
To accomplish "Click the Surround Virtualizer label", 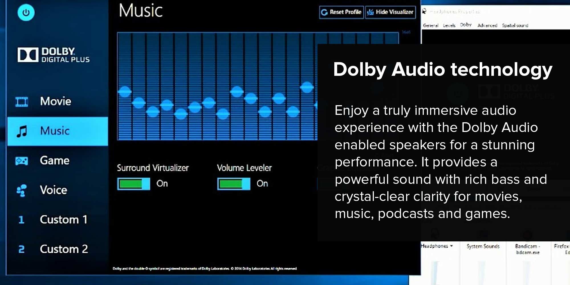I will [x=153, y=168].
